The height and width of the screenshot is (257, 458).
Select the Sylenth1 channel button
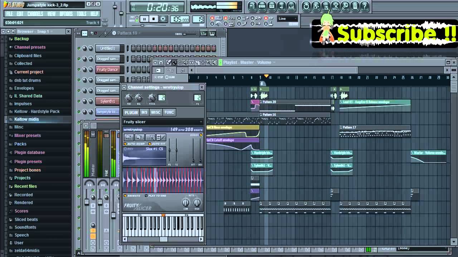pyautogui.click(x=107, y=101)
